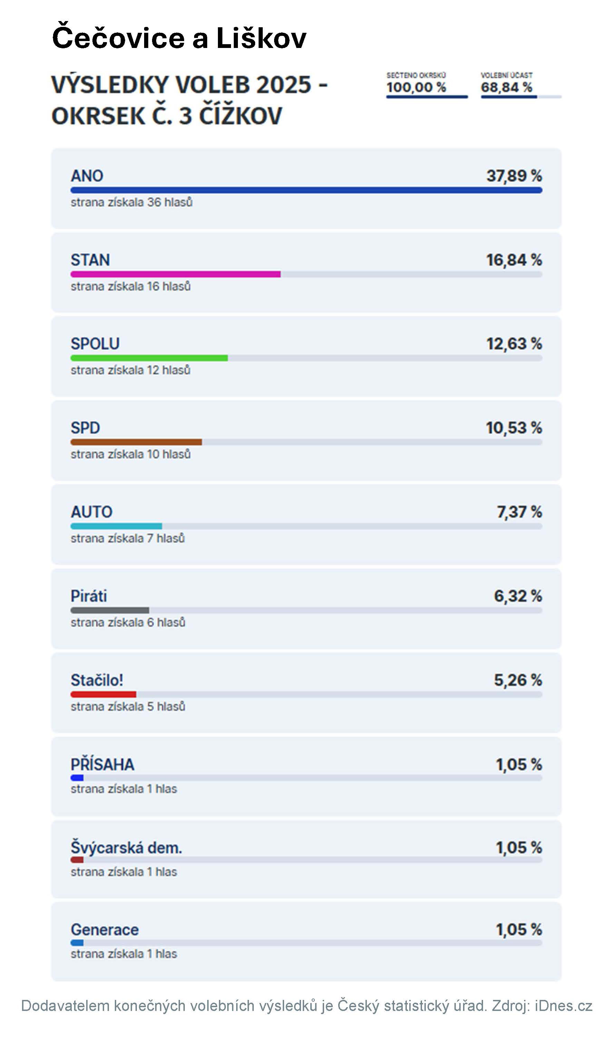Click the brown SPD result bar
The image size is (612, 1042).
pyautogui.click(x=136, y=442)
